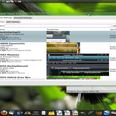Click the DarklyGlassed haxorbox screenshot
The width and height of the screenshot is (116, 116).
click(x=78, y=70)
